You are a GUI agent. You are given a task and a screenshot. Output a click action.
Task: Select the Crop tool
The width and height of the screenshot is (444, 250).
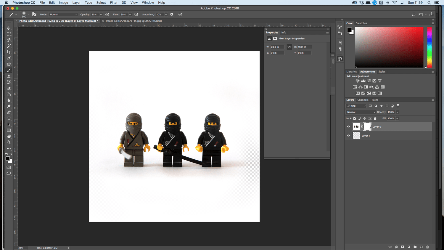9,52
